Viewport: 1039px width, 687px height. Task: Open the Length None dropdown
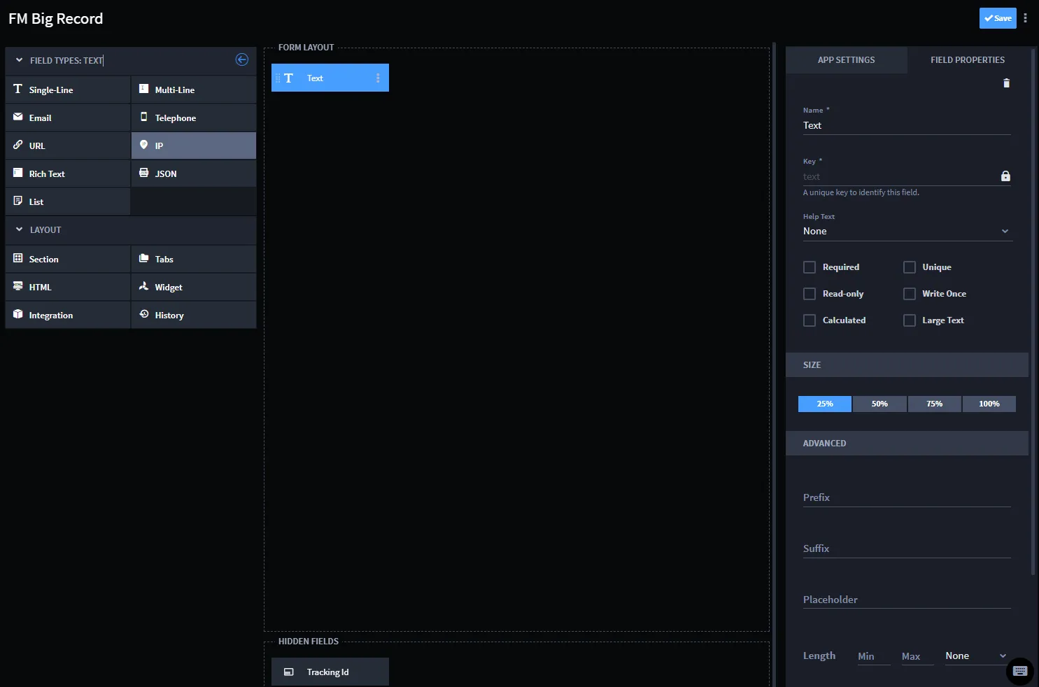click(976, 656)
